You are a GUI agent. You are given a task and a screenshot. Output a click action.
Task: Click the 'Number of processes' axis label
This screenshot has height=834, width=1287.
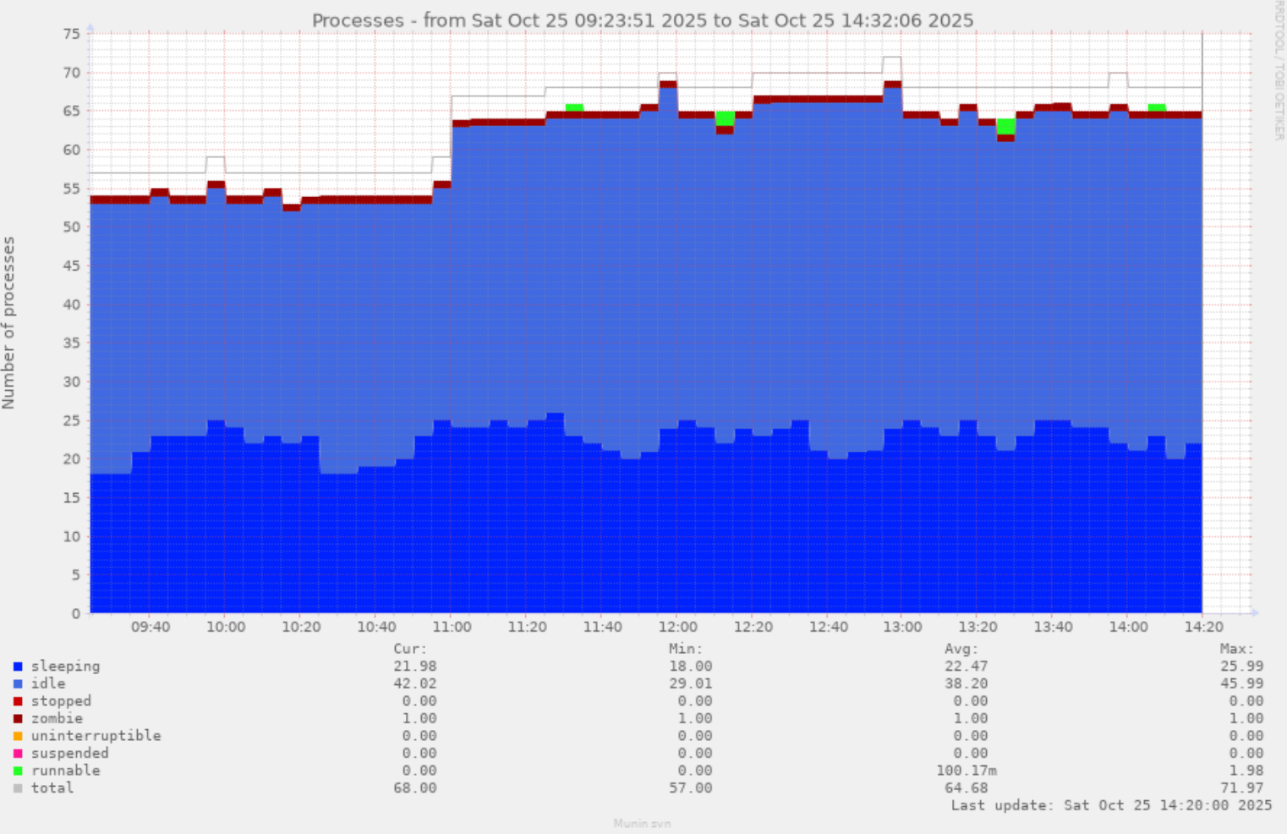coord(9,322)
